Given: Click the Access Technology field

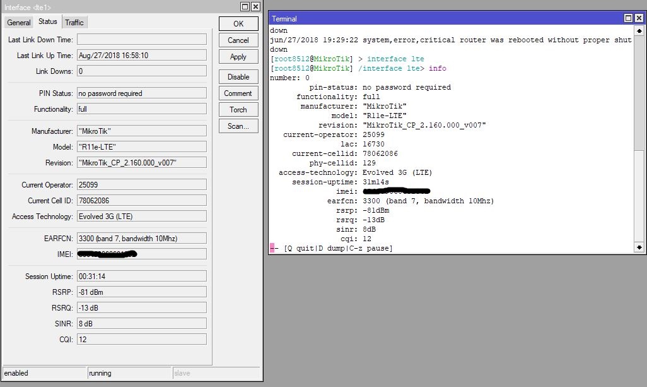Looking at the screenshot, I should [141, 216].
